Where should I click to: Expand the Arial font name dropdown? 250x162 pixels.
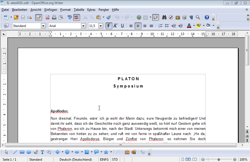click(83, 26)
